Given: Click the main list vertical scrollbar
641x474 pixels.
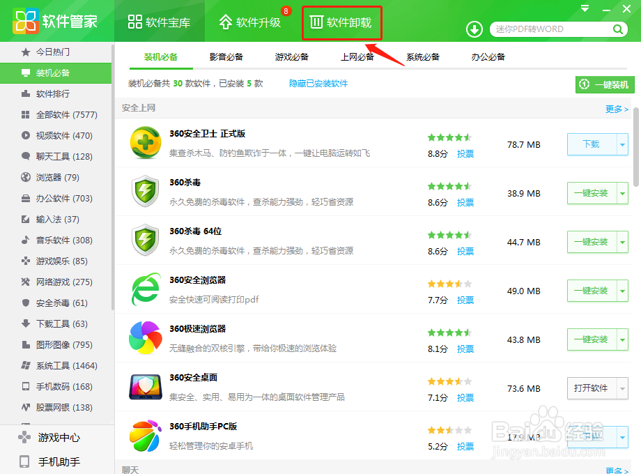Looking at the screenshot, I should tap(637, 146).
